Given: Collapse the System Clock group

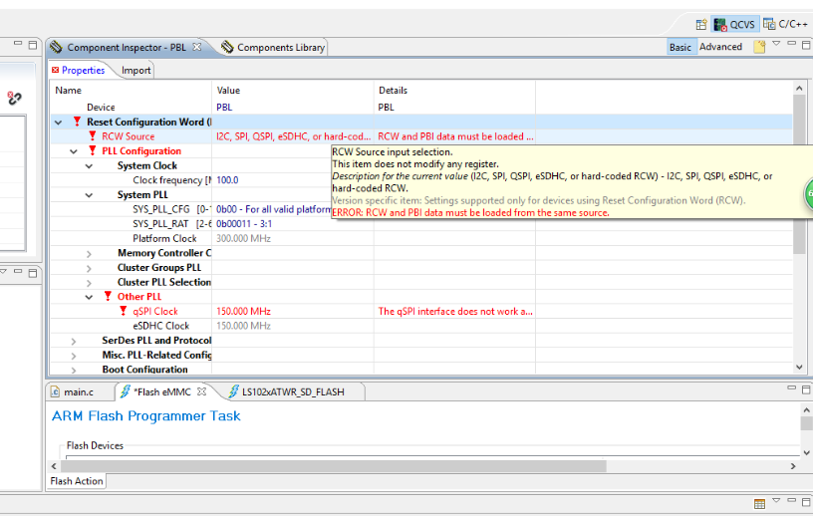Looking at the screenshot, I should tap(90, 166).
